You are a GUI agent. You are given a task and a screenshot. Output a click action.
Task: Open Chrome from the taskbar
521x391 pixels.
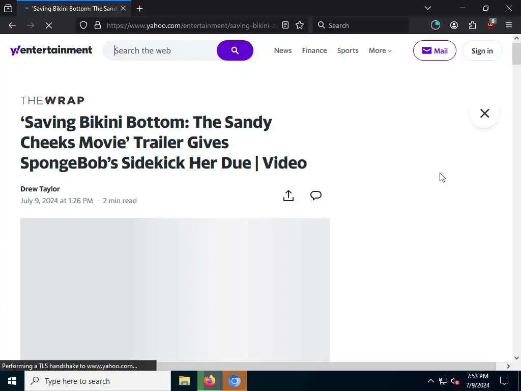[x=235, y=381]
